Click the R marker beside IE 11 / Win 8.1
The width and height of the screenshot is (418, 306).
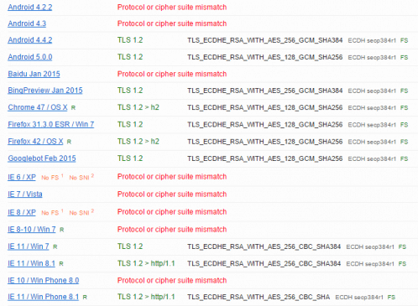coord(61,264)
